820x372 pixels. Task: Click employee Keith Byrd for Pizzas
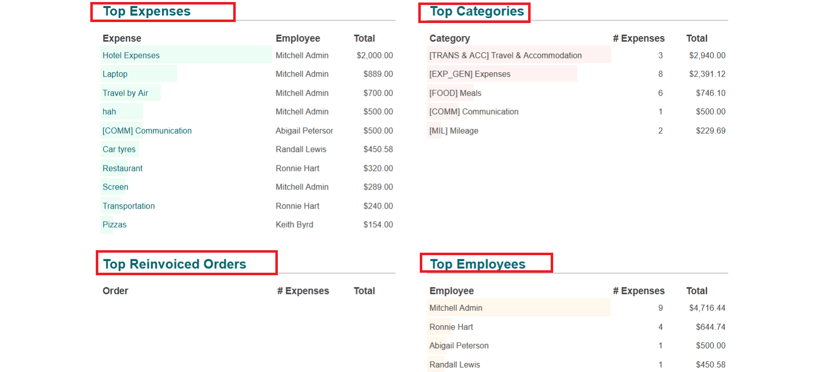pyautogui.click(x=294, y=224)
